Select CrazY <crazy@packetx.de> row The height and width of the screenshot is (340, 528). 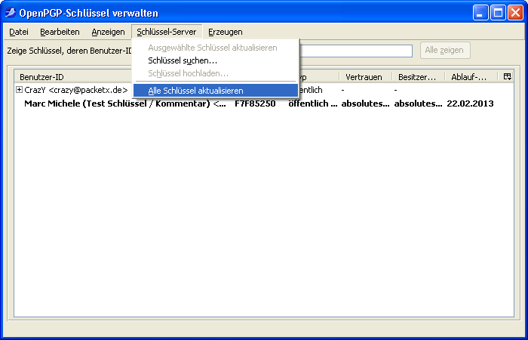pos(76,90)
